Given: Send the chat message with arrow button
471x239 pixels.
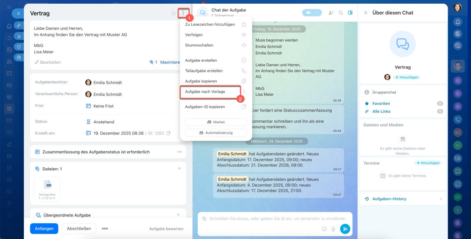Looking at the screenshot, I should click(x=345, y=229).
